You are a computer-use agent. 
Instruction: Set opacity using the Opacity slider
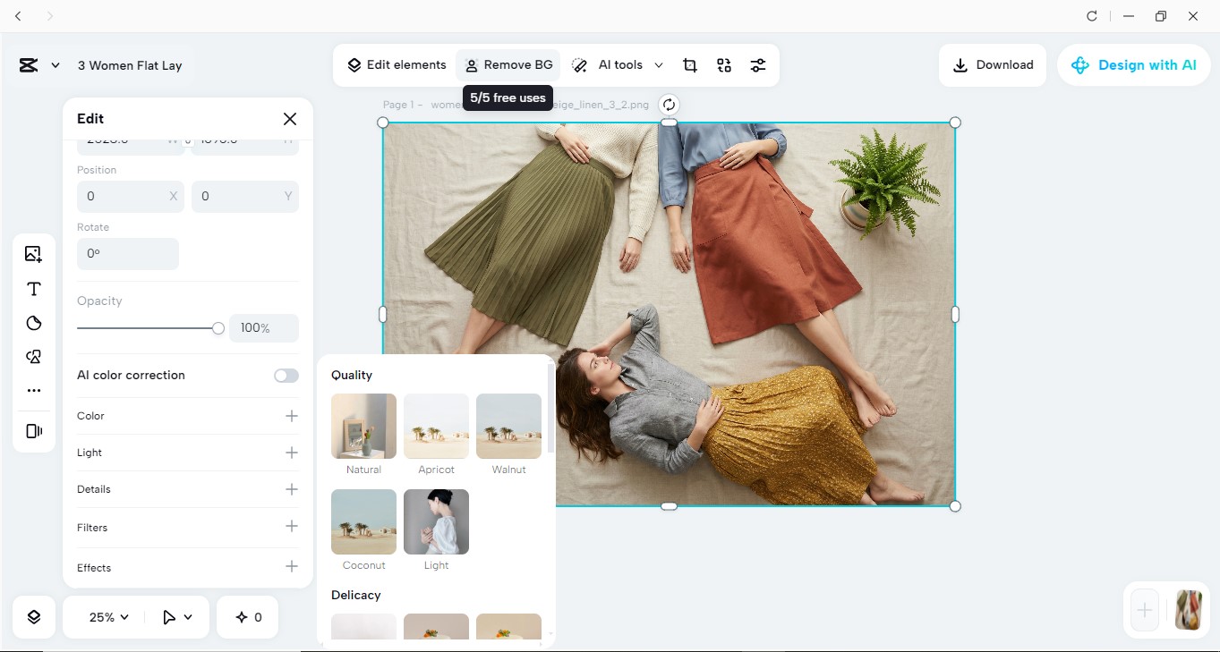point(218,328)
